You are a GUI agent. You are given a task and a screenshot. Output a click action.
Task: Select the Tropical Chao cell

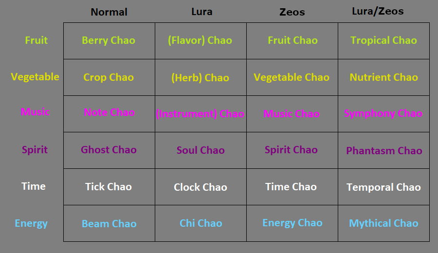point(383,41)
